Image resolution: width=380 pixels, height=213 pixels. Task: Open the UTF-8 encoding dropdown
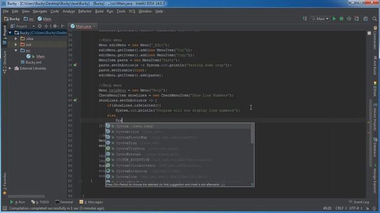tap(356, 208)
